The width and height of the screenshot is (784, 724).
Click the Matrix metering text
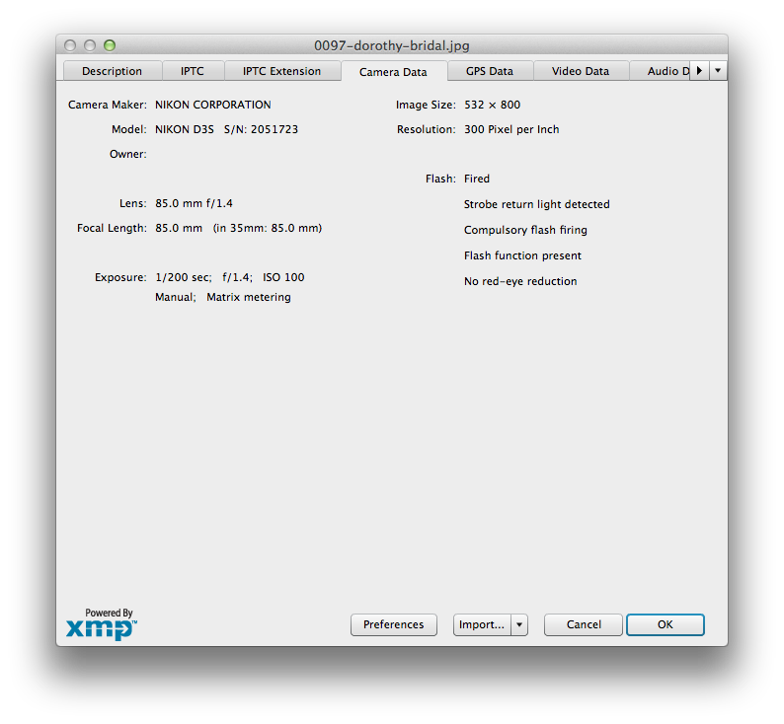tap(249, 297)
